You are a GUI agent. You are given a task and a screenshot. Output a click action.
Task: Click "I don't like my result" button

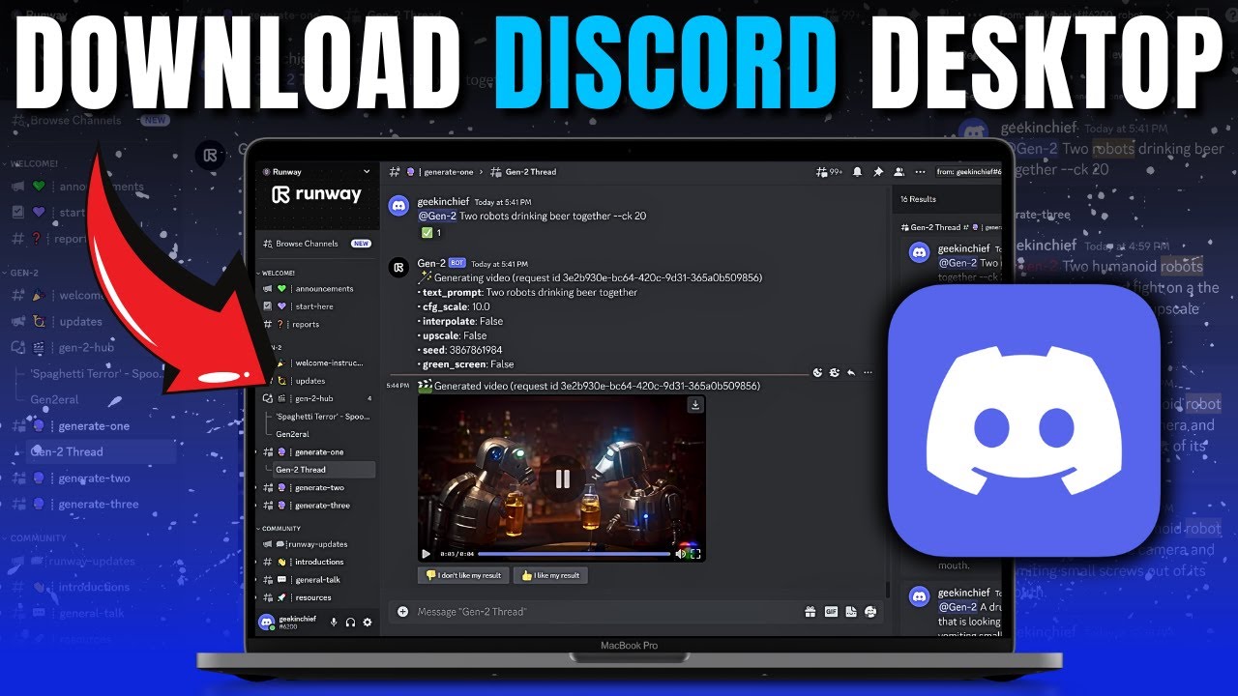tap(462, 575)
